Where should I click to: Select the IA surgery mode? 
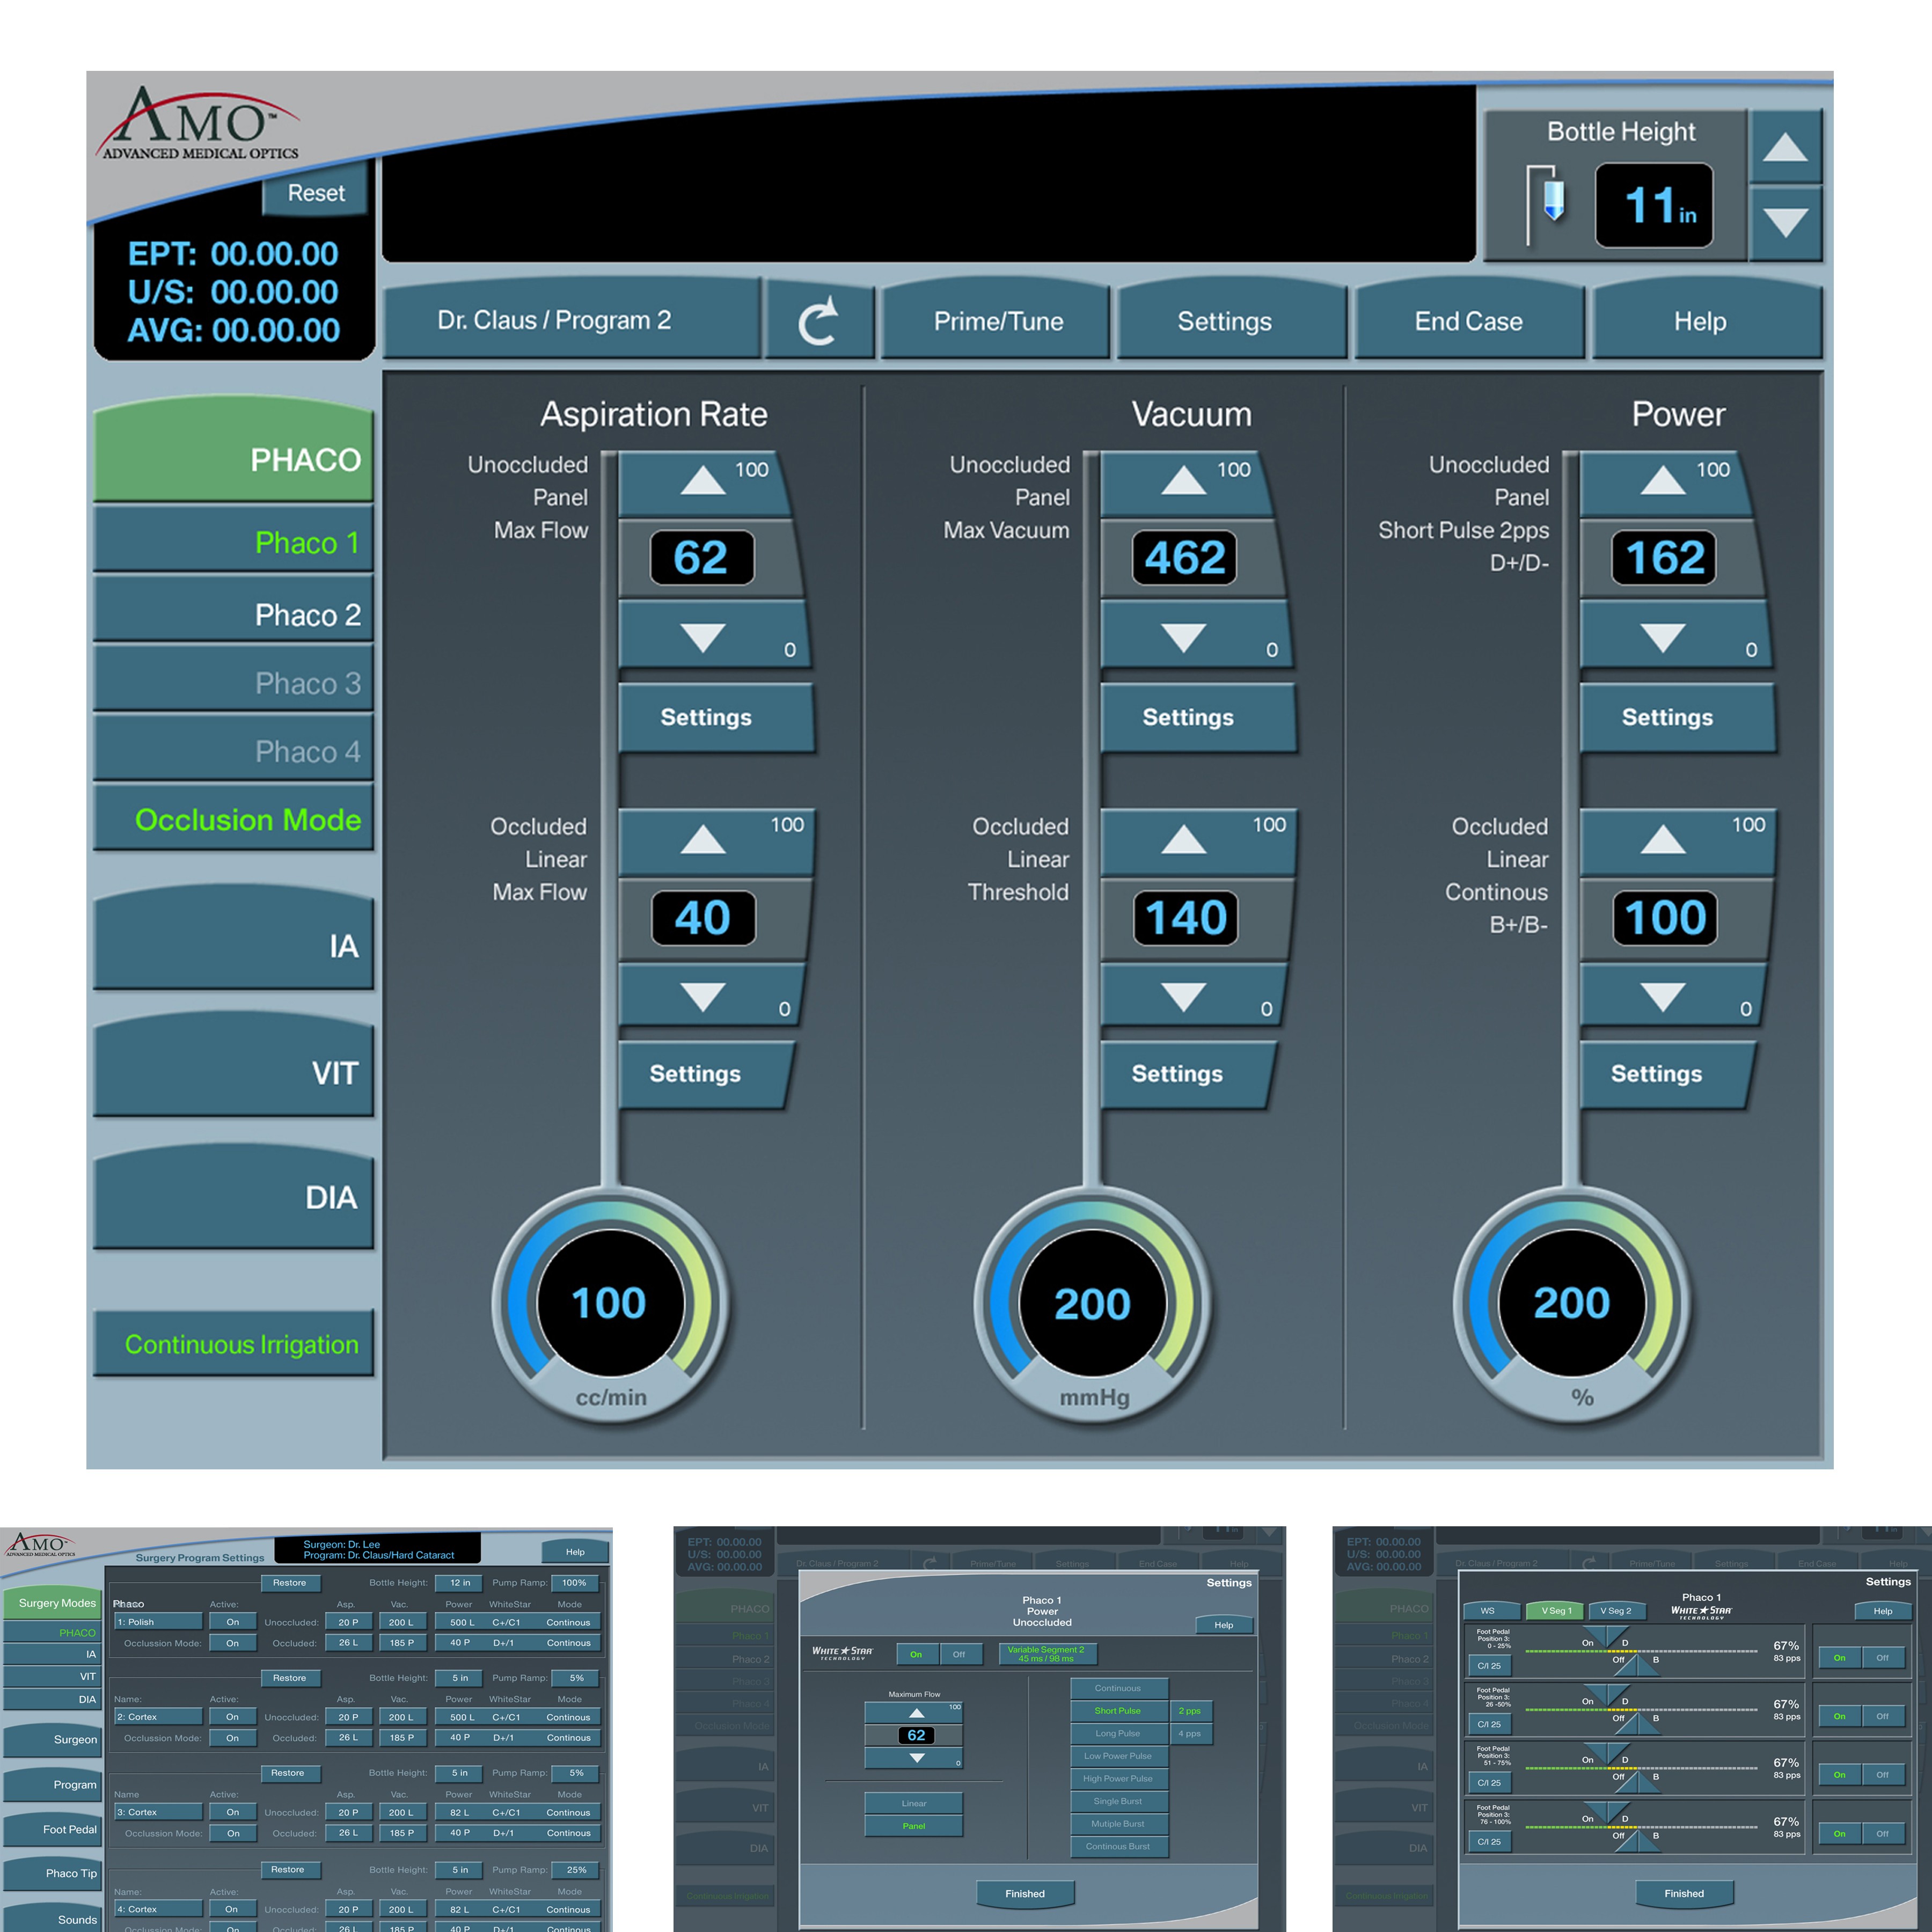tap(234, 945)
